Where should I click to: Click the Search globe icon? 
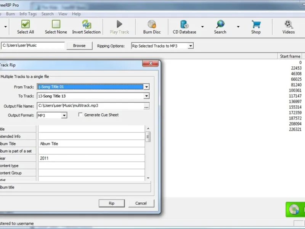pos(220,24)
